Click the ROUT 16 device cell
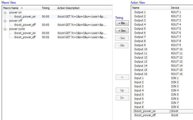193x120 pixels. click(177, 74)
